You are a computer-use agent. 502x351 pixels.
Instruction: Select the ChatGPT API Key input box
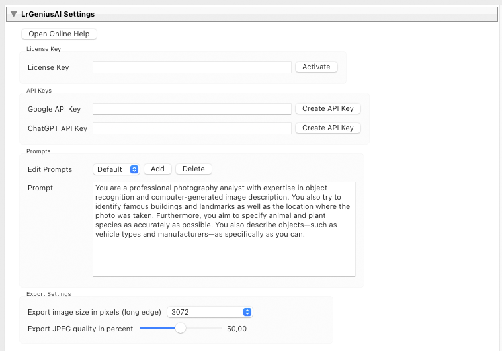[192, 128]
